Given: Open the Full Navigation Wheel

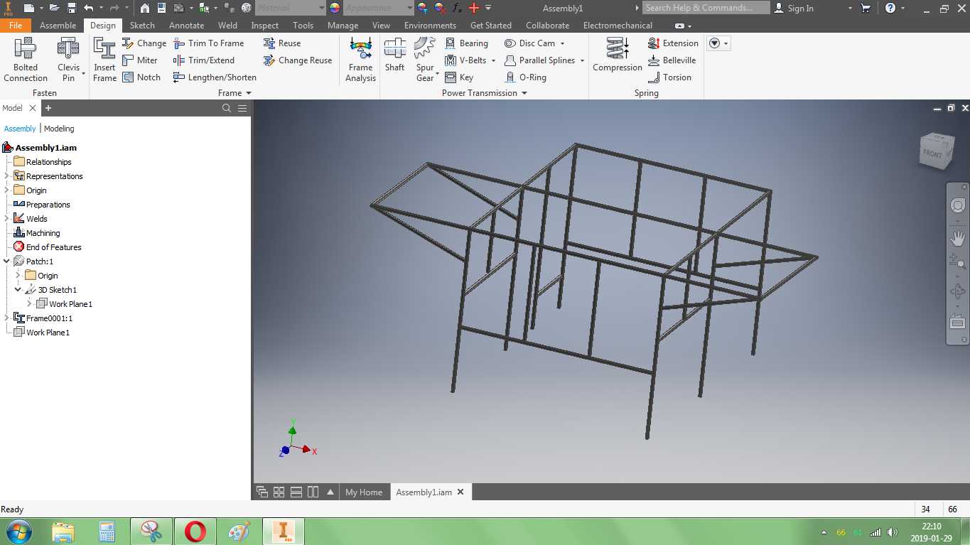Looking at the screenshot, I should [x=957, y=206].
